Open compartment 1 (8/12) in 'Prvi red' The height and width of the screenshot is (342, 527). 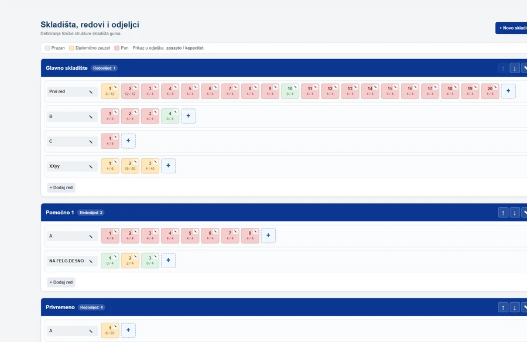(x=110, y=91)
